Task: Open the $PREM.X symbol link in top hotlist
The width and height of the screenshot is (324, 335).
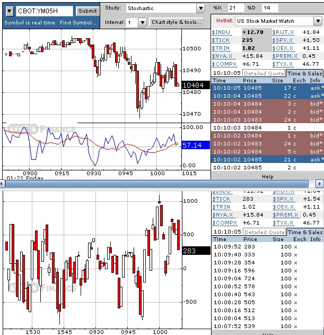Action: 285,56
